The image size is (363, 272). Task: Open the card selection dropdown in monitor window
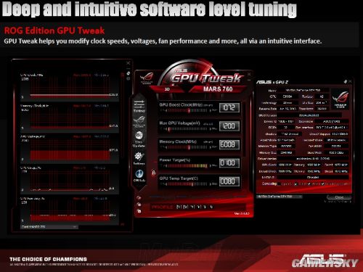click(x=49, y=227)
